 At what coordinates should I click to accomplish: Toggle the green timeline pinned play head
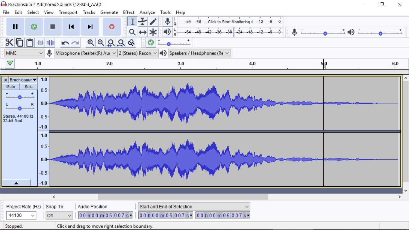10,63
